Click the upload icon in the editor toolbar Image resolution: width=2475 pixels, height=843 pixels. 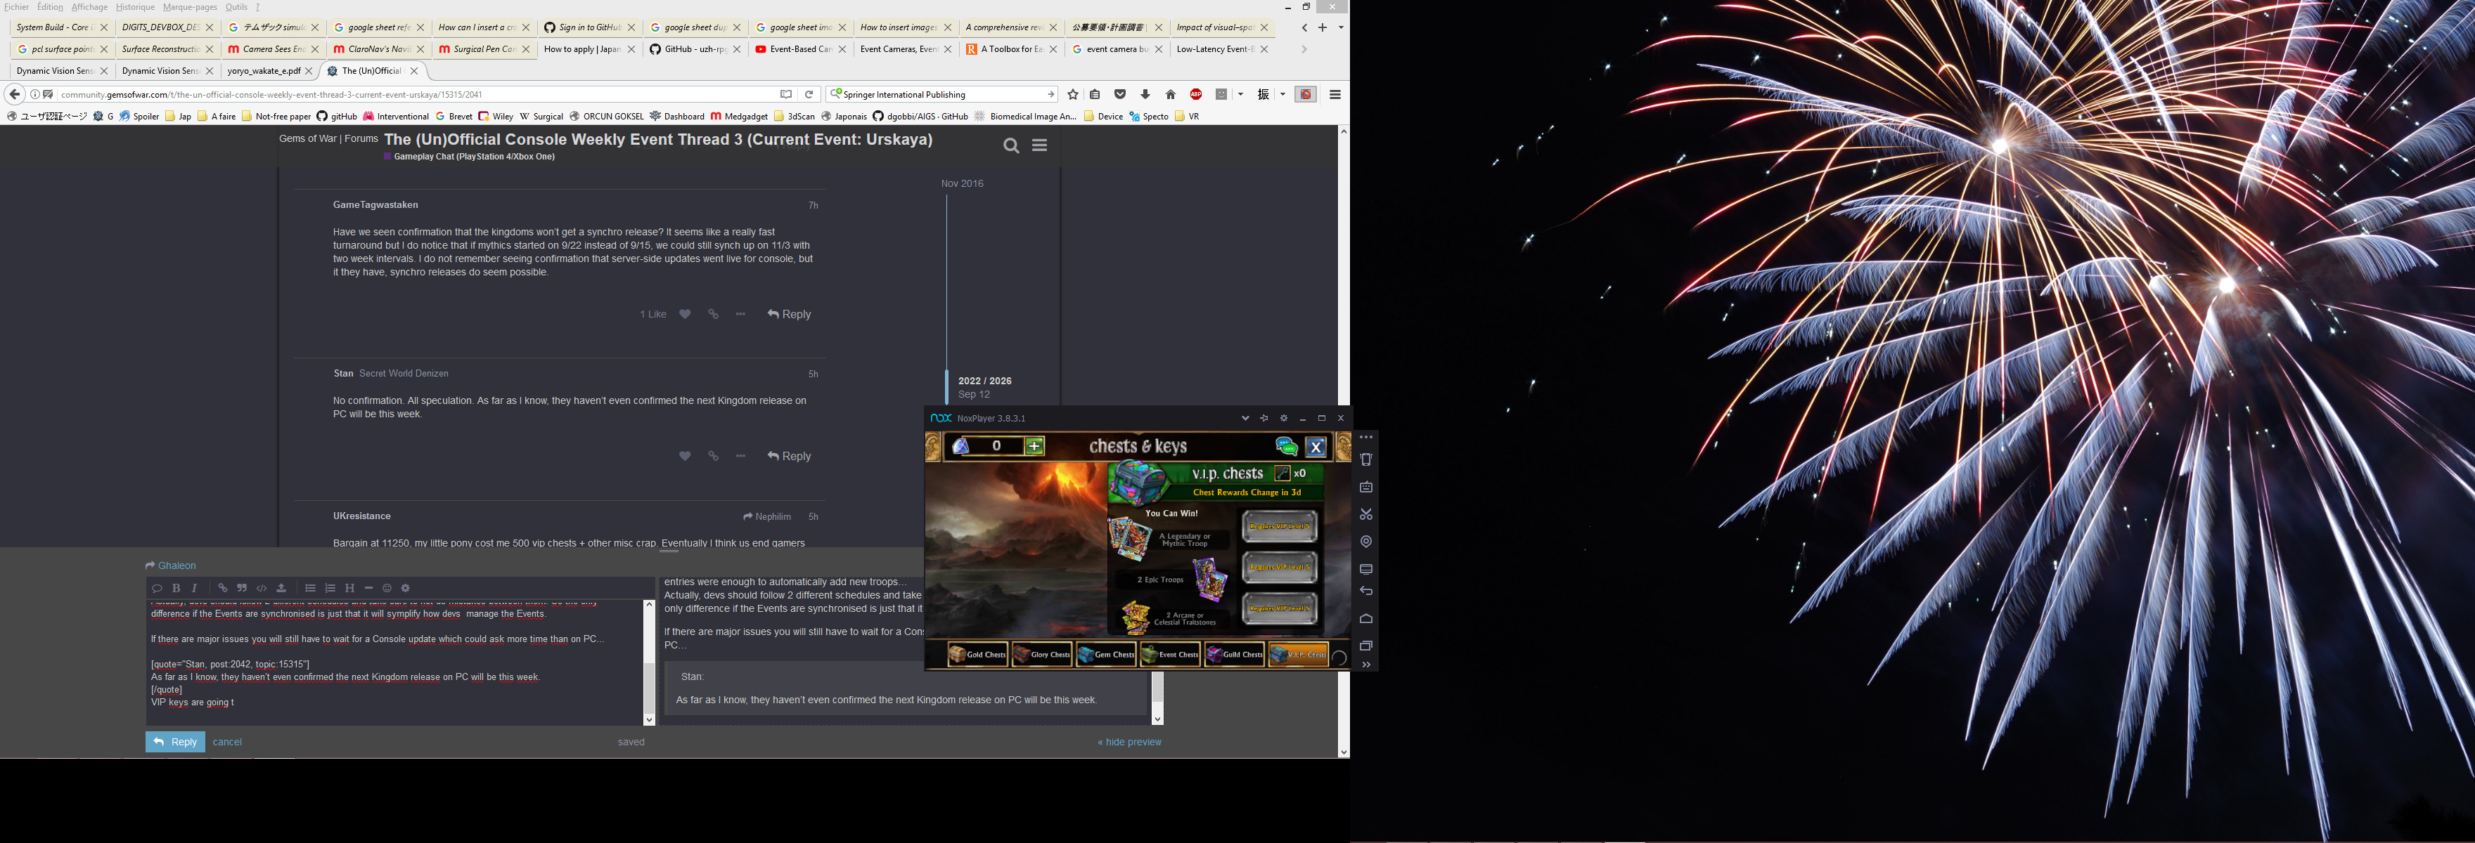click(x=281, y=587)
